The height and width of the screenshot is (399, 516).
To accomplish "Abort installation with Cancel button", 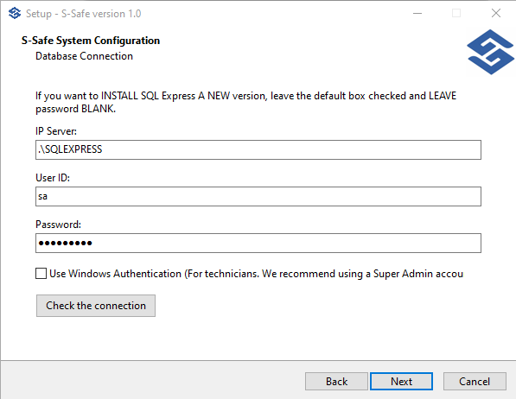I will (x=475, y=382).
